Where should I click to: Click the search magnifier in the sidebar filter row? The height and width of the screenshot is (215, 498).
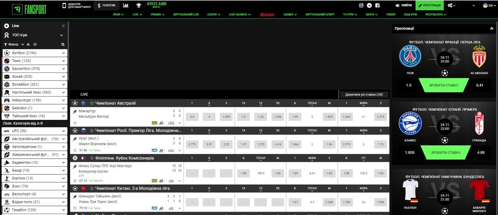63,44
